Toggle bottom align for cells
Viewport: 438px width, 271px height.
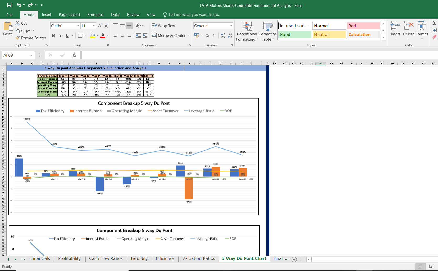point(129,26)
